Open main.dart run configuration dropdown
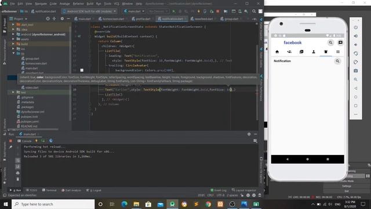Image resolution: width=371 pixels, height=209 pixels. pos(134,12)
